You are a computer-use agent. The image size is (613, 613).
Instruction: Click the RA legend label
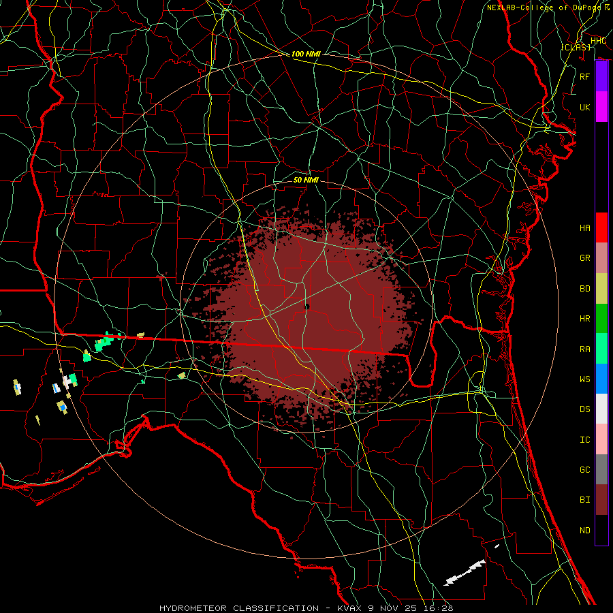point(584,349)
